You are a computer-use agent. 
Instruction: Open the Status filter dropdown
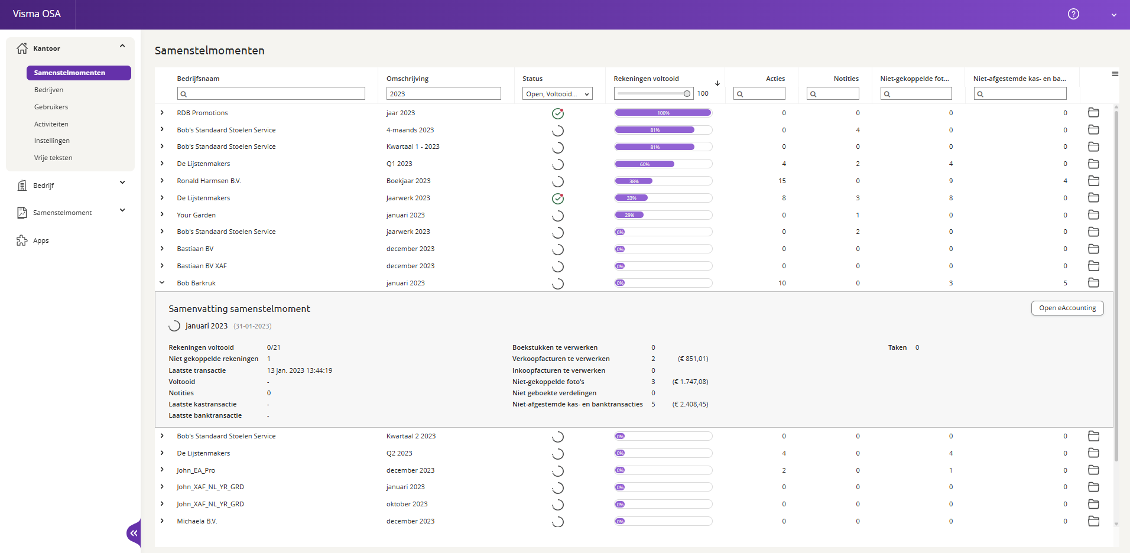click(x=557, y=93)
